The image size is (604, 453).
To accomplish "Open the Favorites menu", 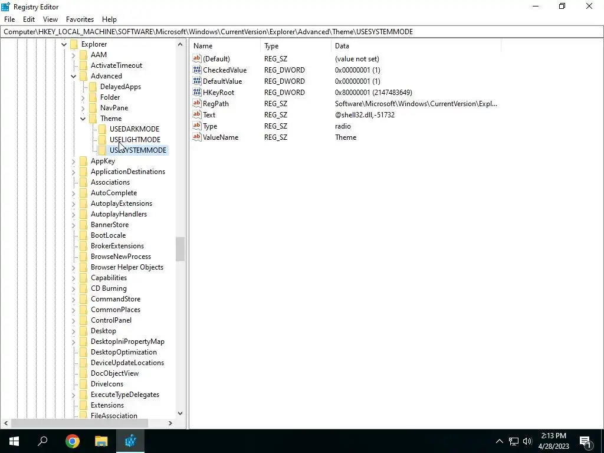I will 80,19.
